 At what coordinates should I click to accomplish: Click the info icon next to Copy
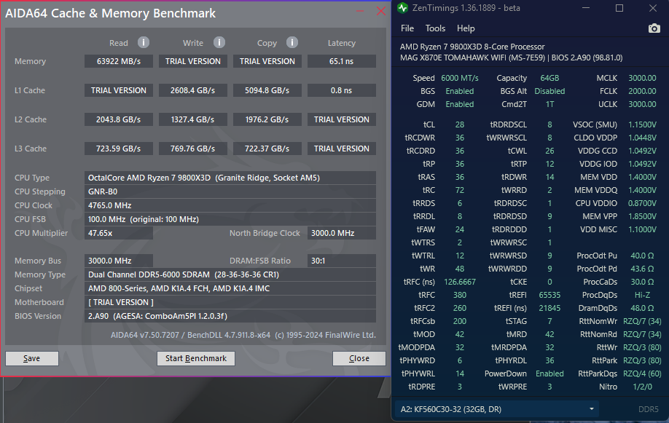(292, 42)
